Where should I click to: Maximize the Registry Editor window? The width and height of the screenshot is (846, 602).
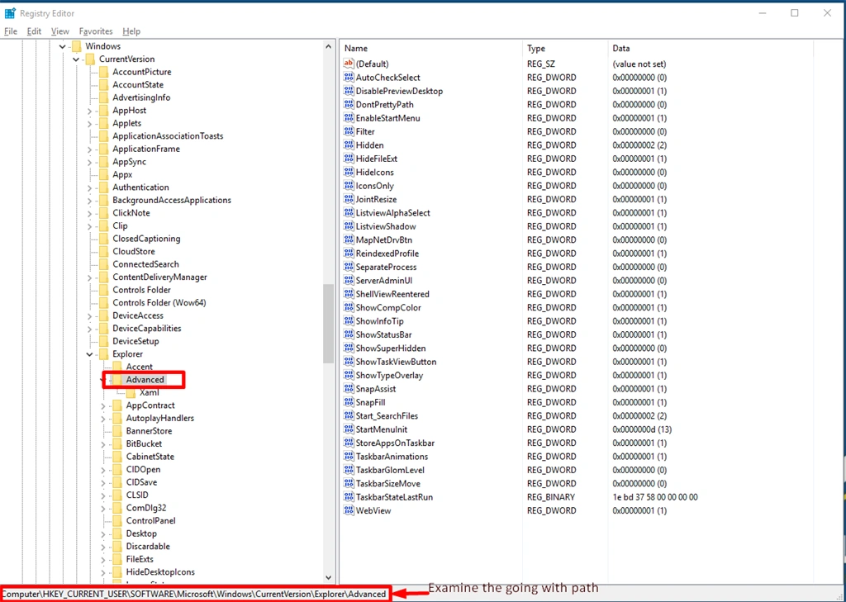(794, 13)
